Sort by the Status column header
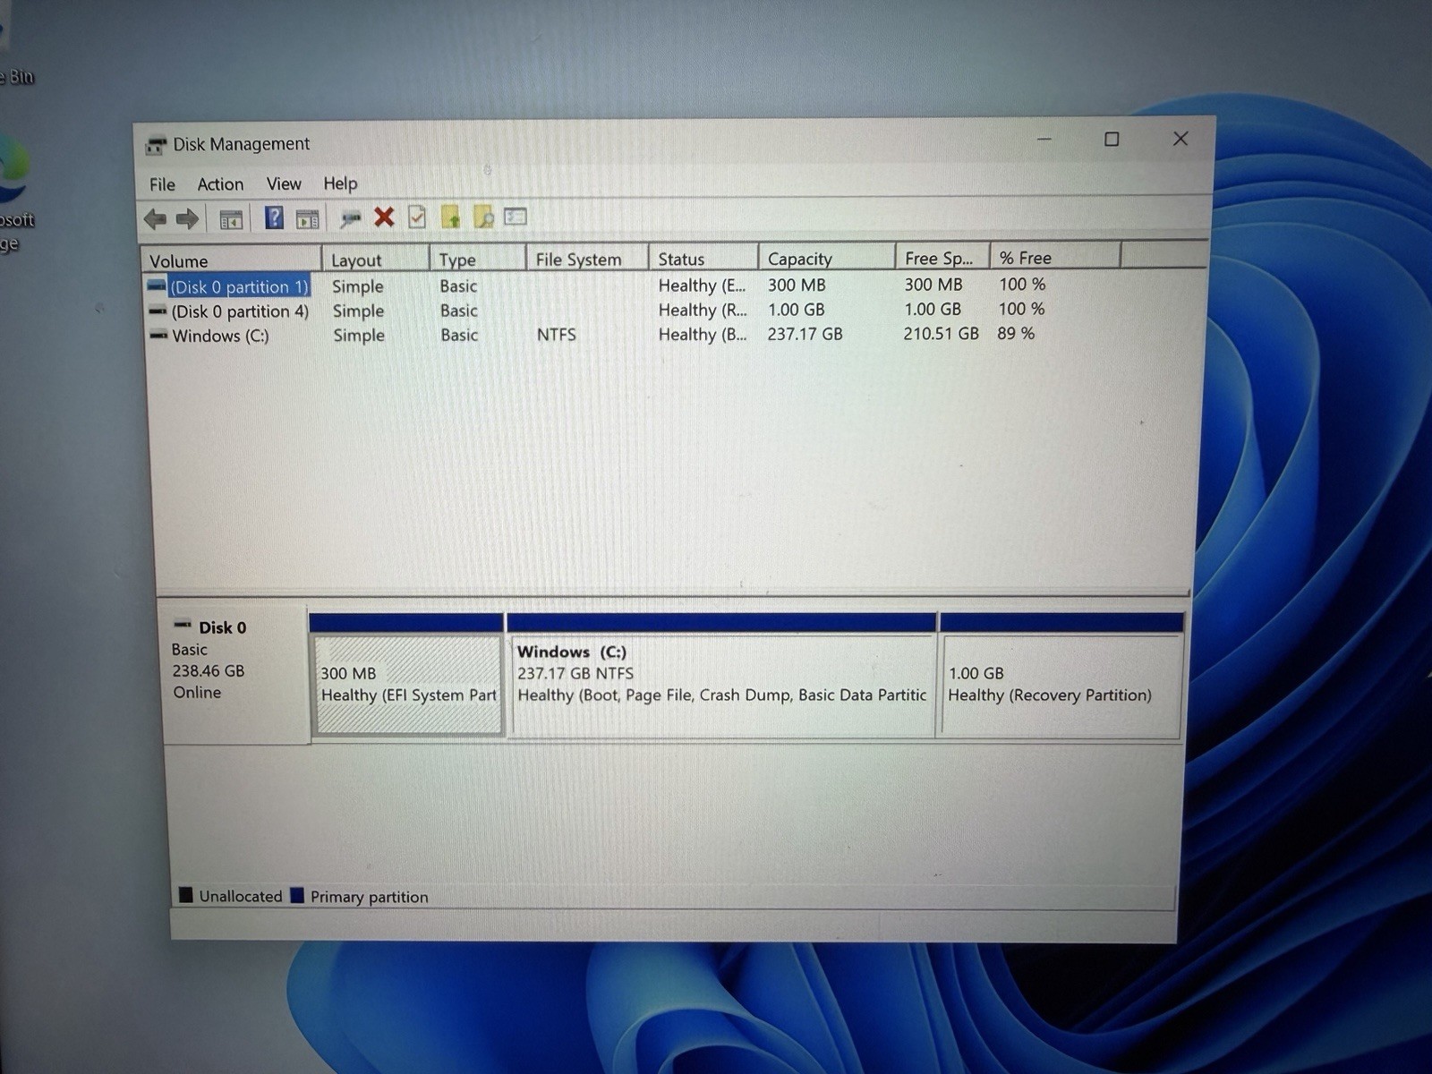The height and width of the screenshot is (1074, 1432). tap(703, 259)
